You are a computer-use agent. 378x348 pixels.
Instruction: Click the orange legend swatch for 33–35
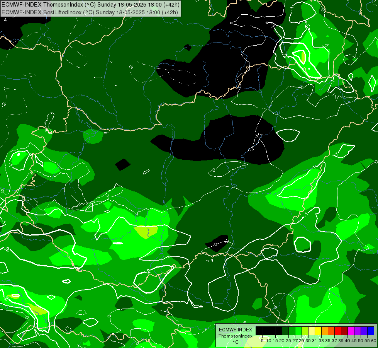point(324,331)
